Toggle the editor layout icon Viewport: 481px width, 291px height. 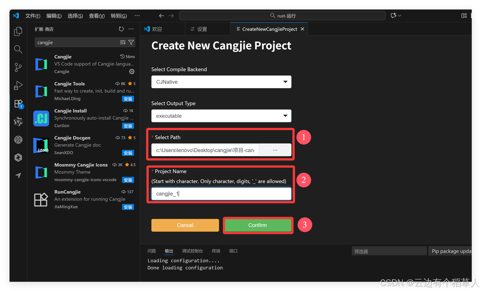(464, 15)
